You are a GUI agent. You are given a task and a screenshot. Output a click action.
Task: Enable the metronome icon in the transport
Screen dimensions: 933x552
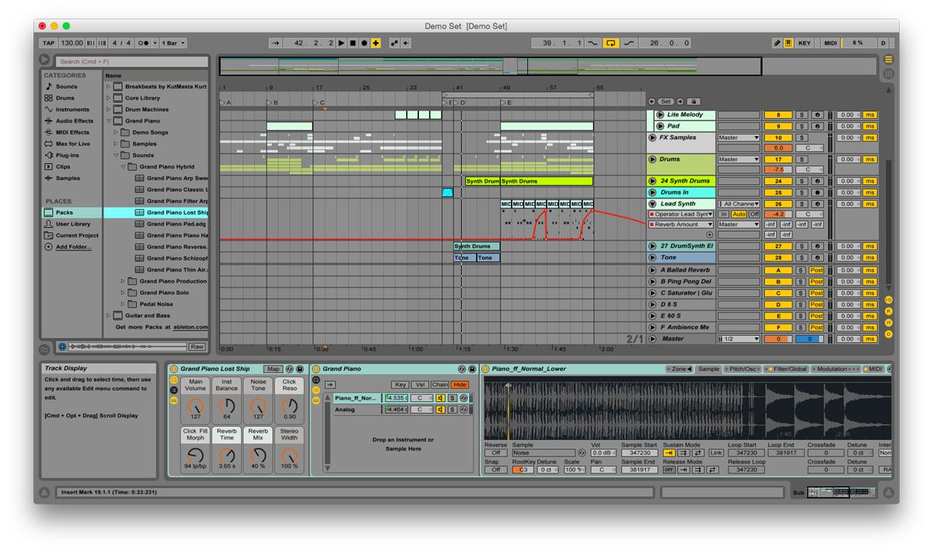tap(143, 44)
